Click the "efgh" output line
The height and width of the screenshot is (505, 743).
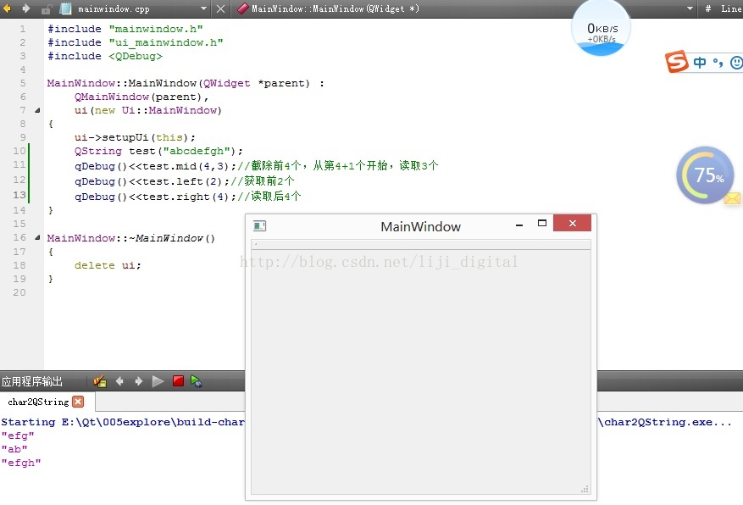[21, 463]
